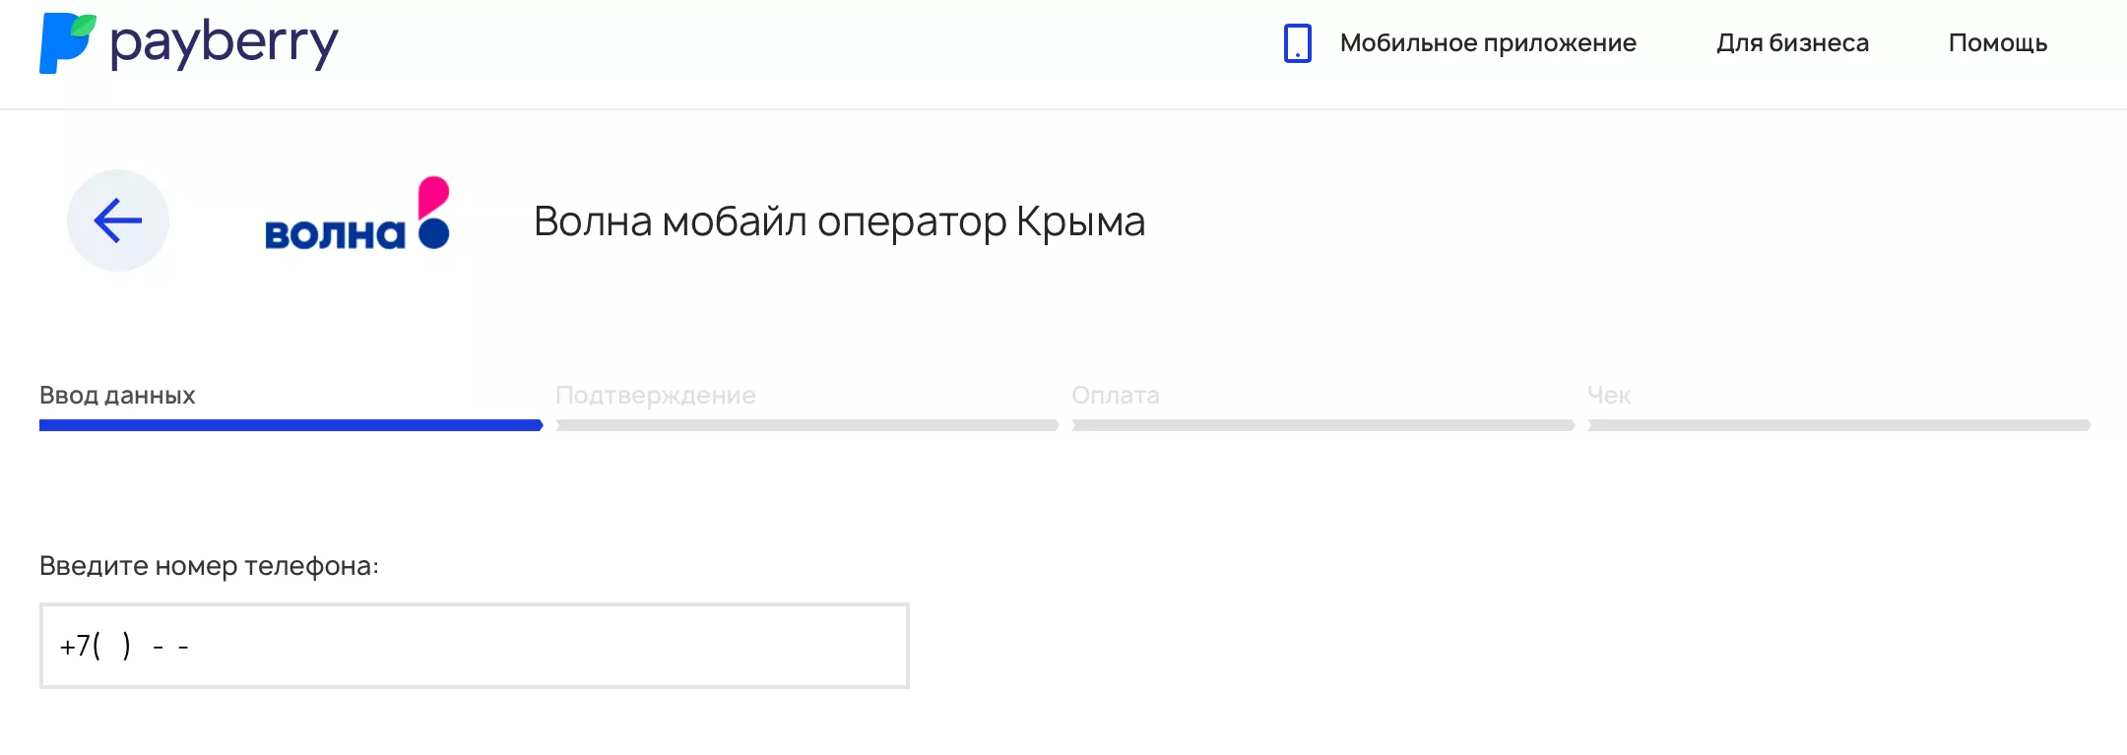Screen dimensions: 2127x755
Task: Click the payberry leaf logo icon
Action: pos(67,43)
